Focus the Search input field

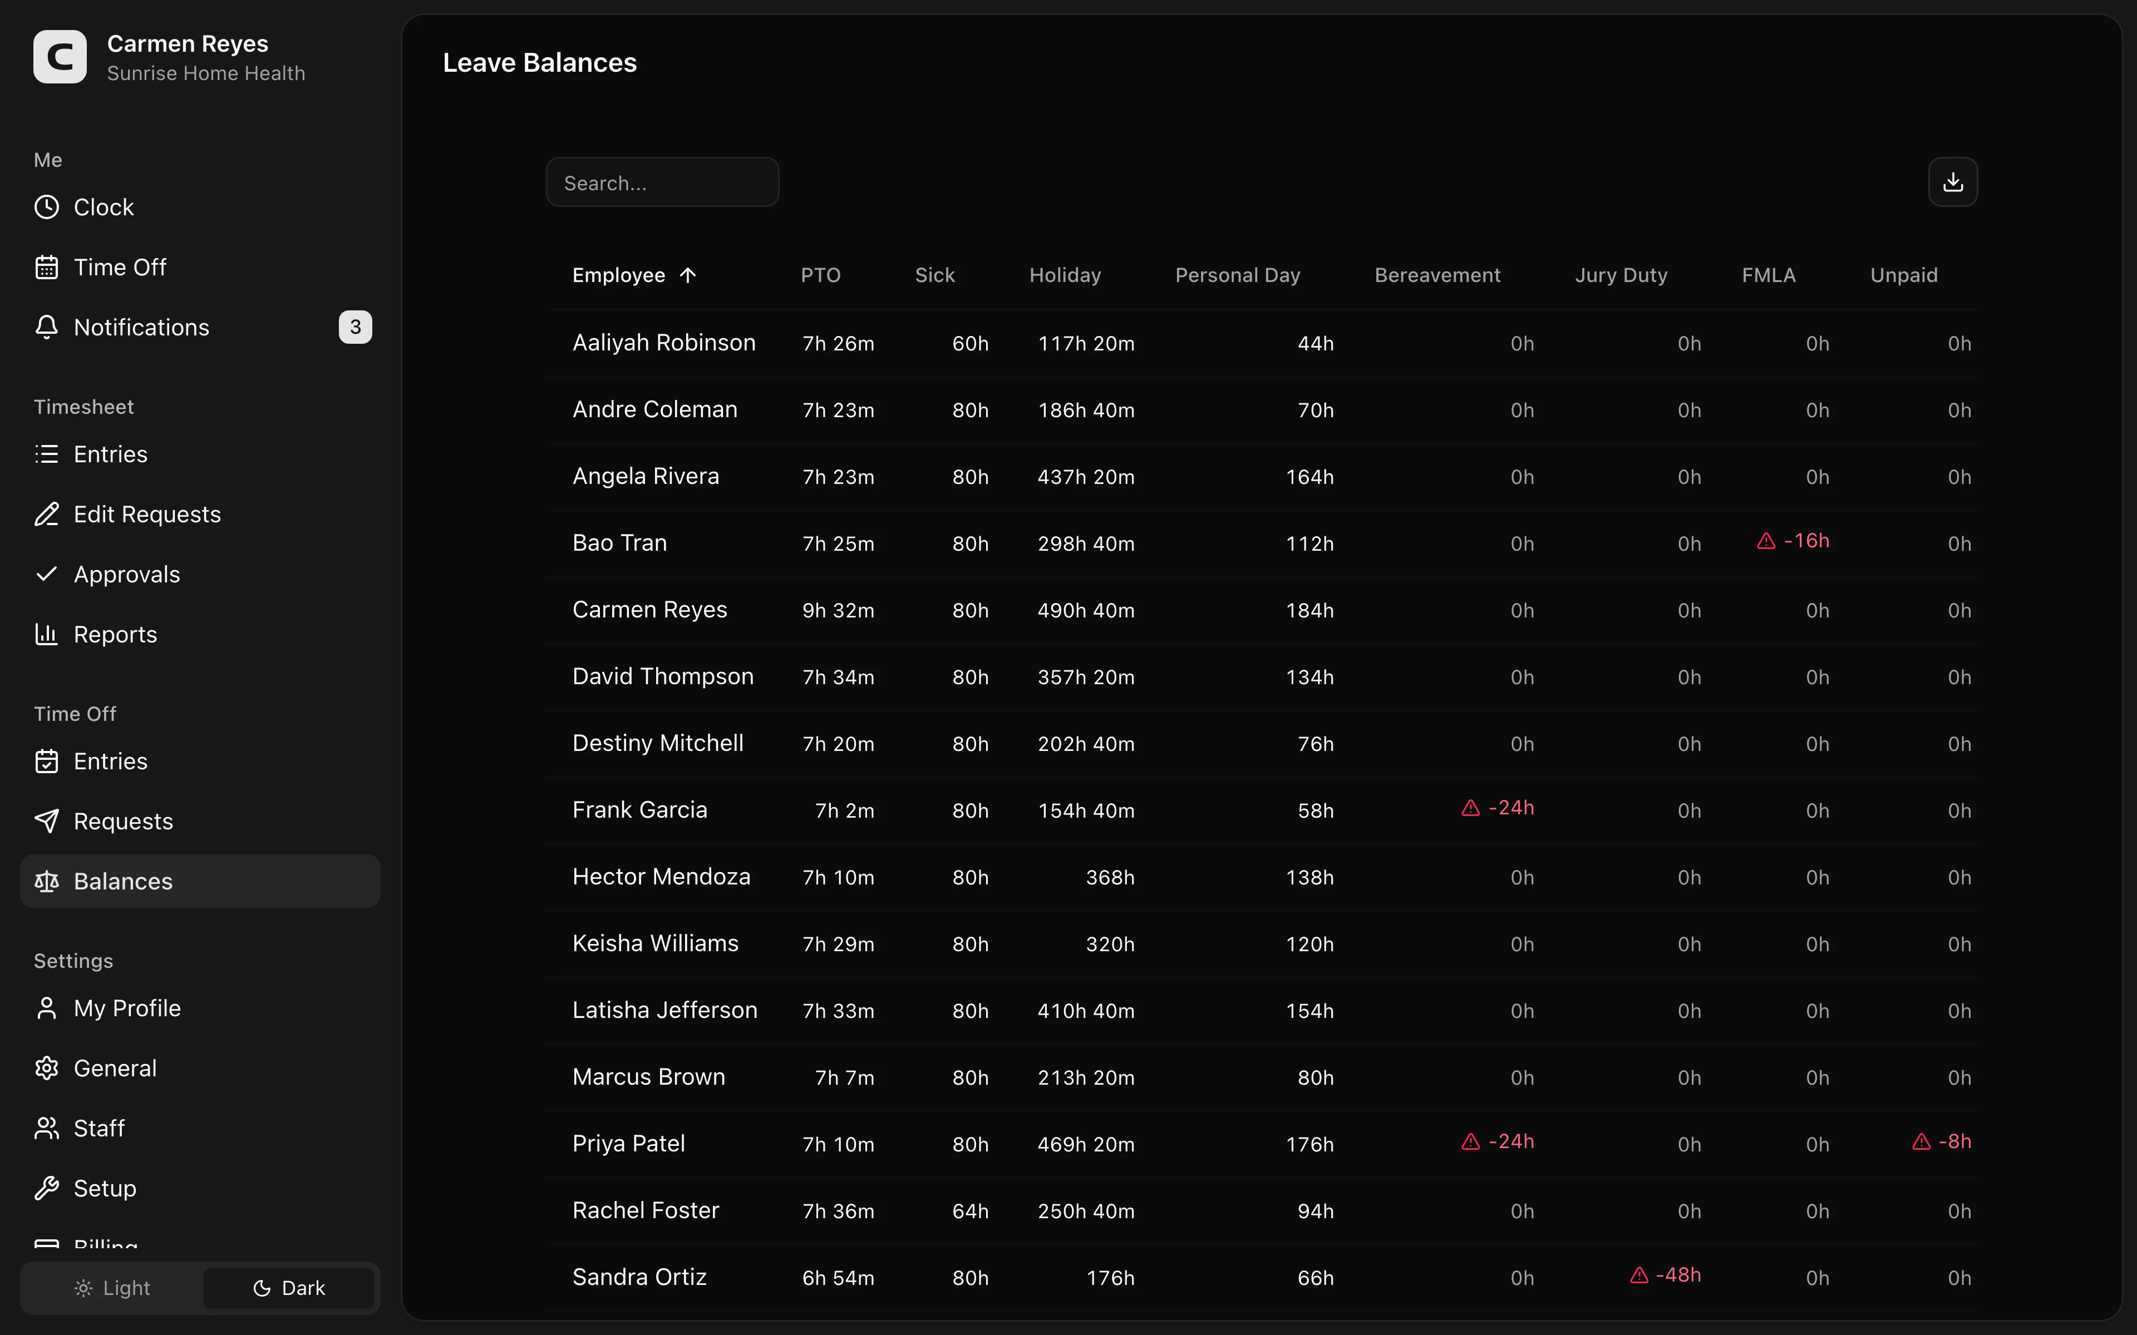click(x=662, y=183)
